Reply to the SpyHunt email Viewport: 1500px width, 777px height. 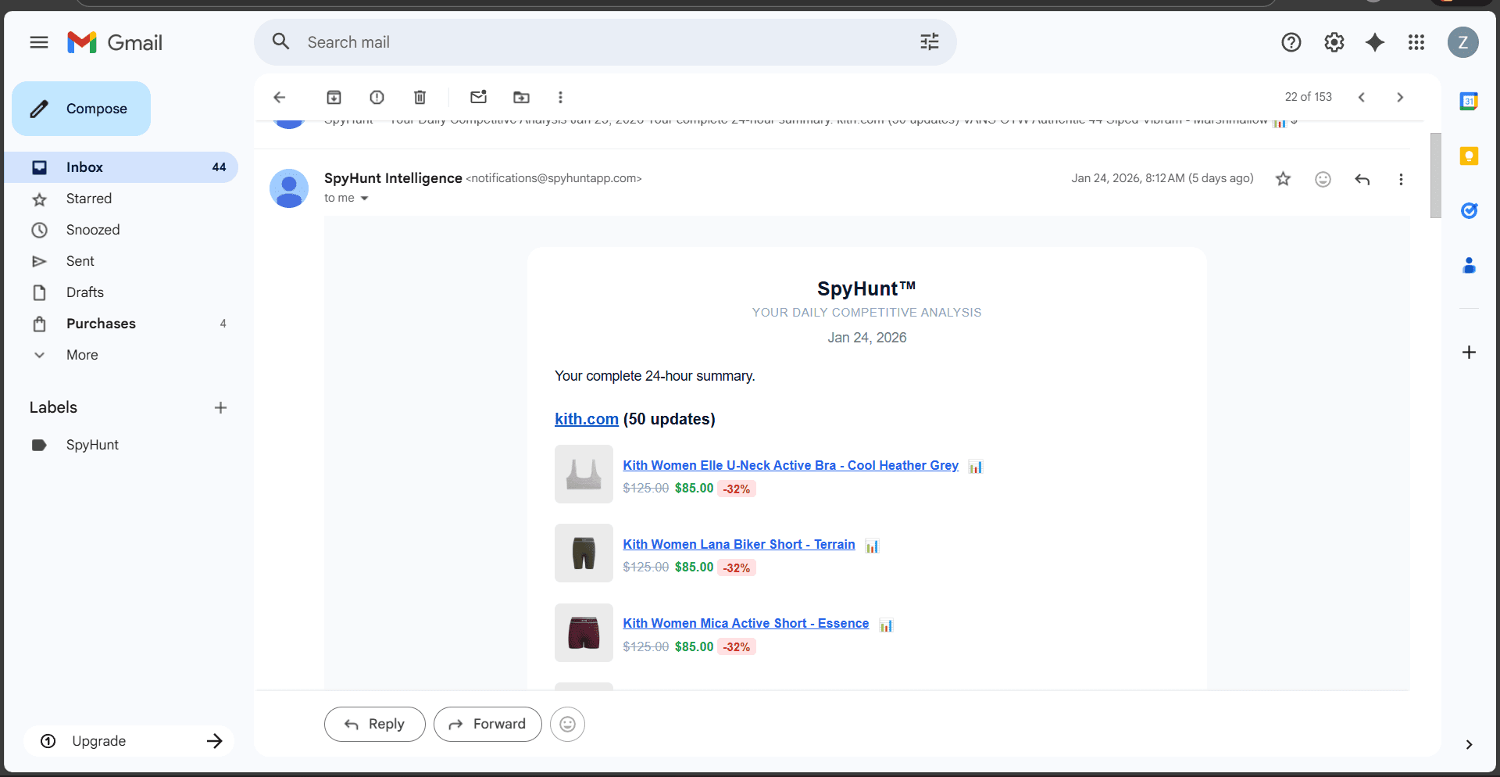[374, 724]
